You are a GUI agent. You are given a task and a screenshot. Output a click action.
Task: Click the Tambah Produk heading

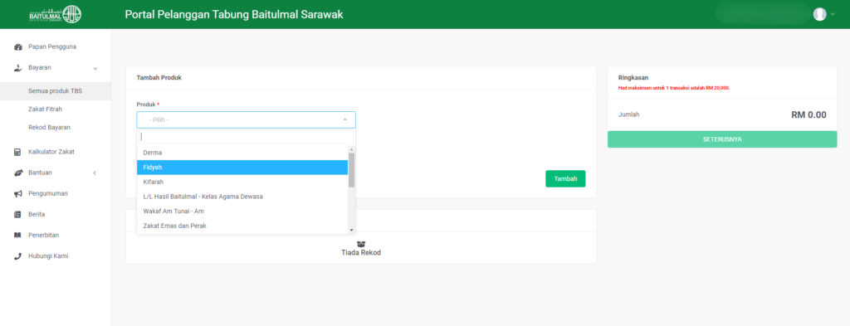(159, 78)
